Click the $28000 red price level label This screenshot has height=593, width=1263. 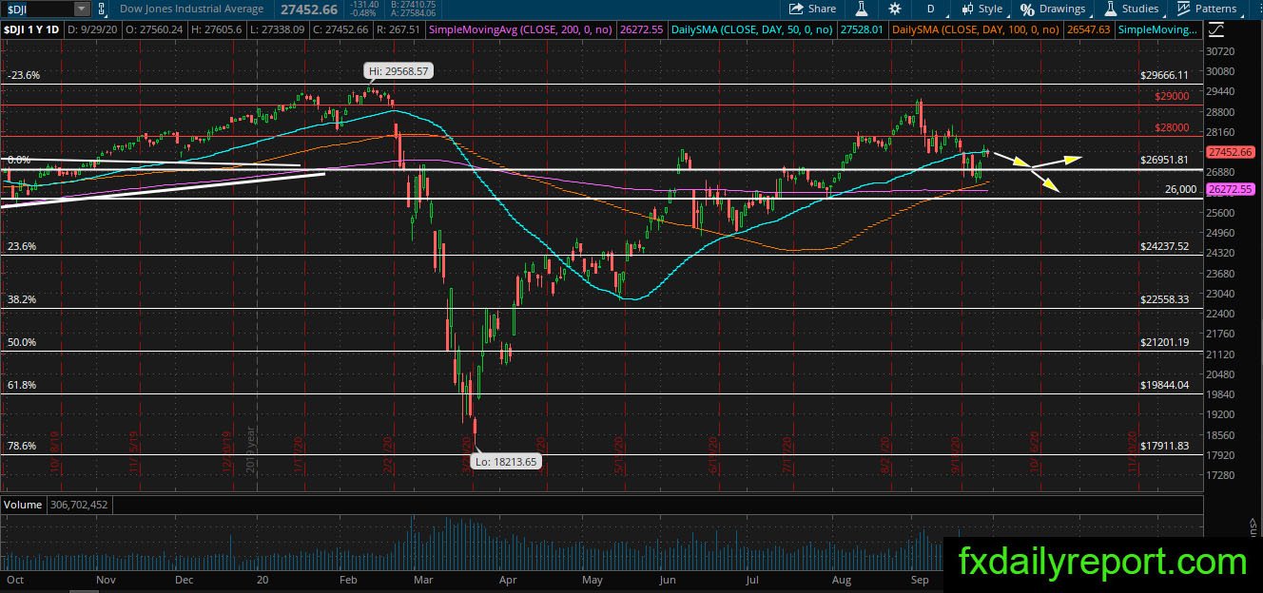[x=1172, y=127]
